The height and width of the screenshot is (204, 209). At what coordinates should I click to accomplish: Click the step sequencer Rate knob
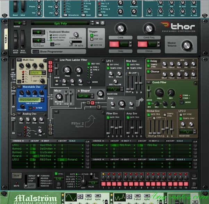coord(59,184)
